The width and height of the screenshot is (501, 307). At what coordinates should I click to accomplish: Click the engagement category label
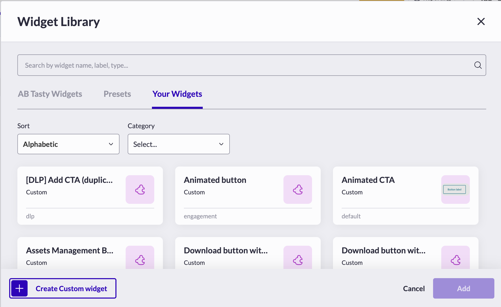200,216
